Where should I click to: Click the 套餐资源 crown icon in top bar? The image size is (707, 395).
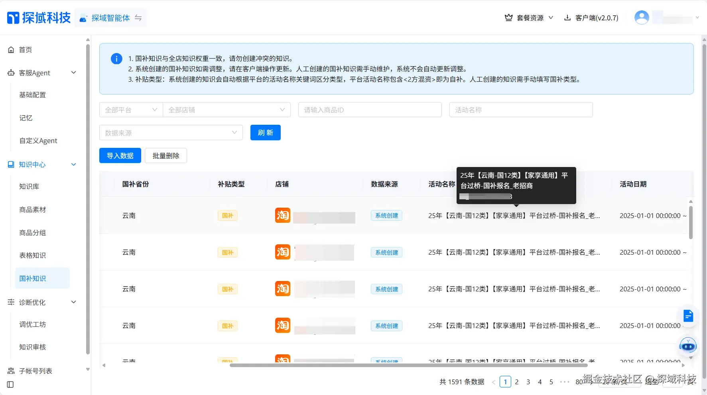click(508, 18)
